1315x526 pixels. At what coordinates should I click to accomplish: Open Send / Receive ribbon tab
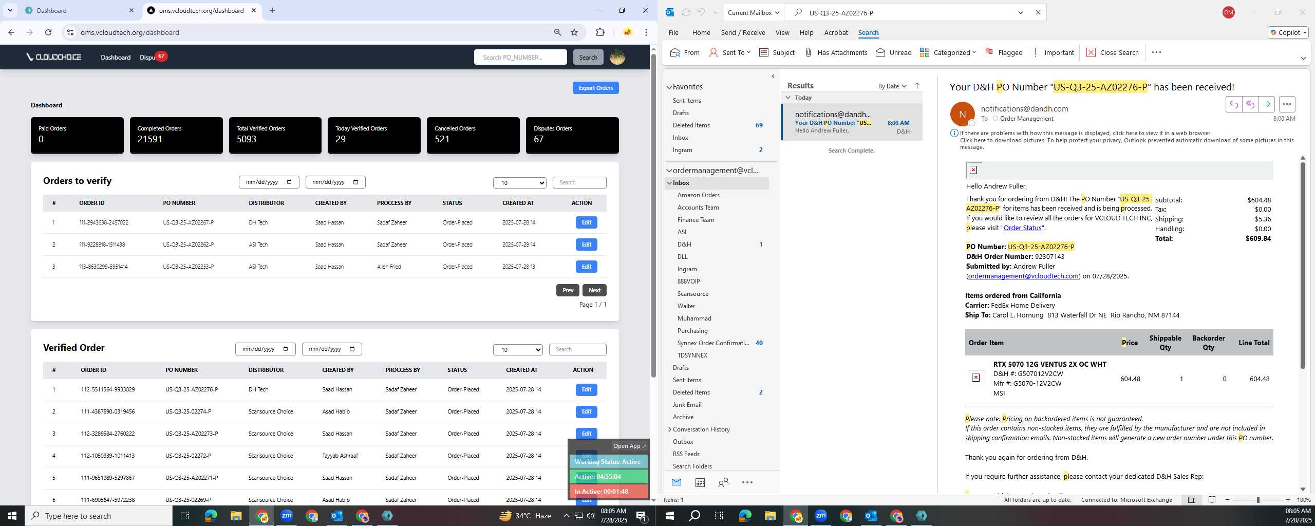tap(743, 32)
